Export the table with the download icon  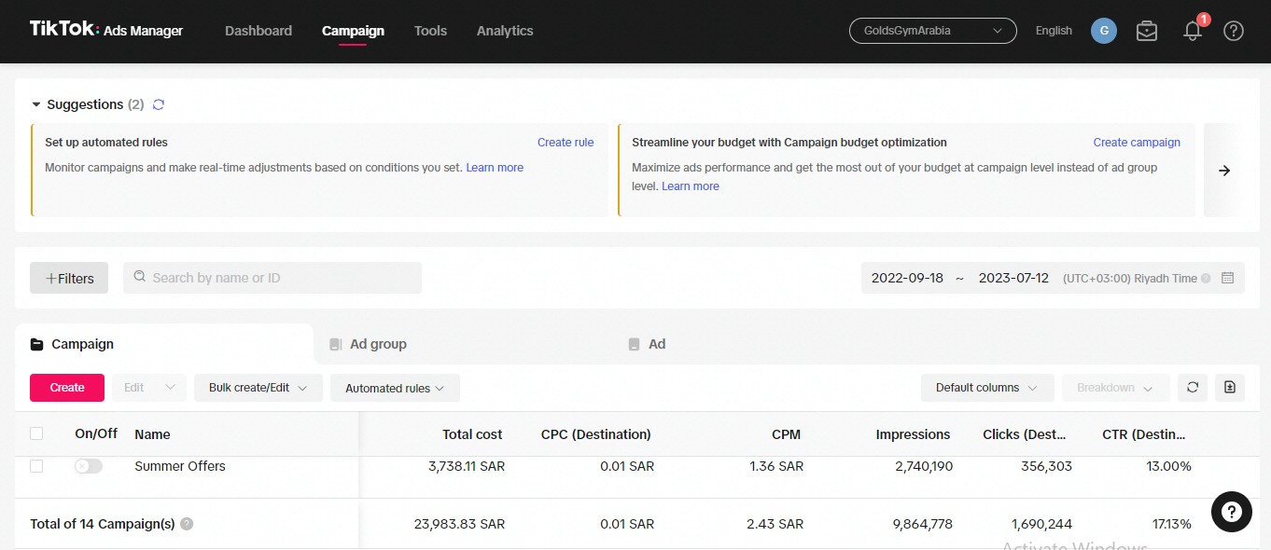[x=1230, y=388]
